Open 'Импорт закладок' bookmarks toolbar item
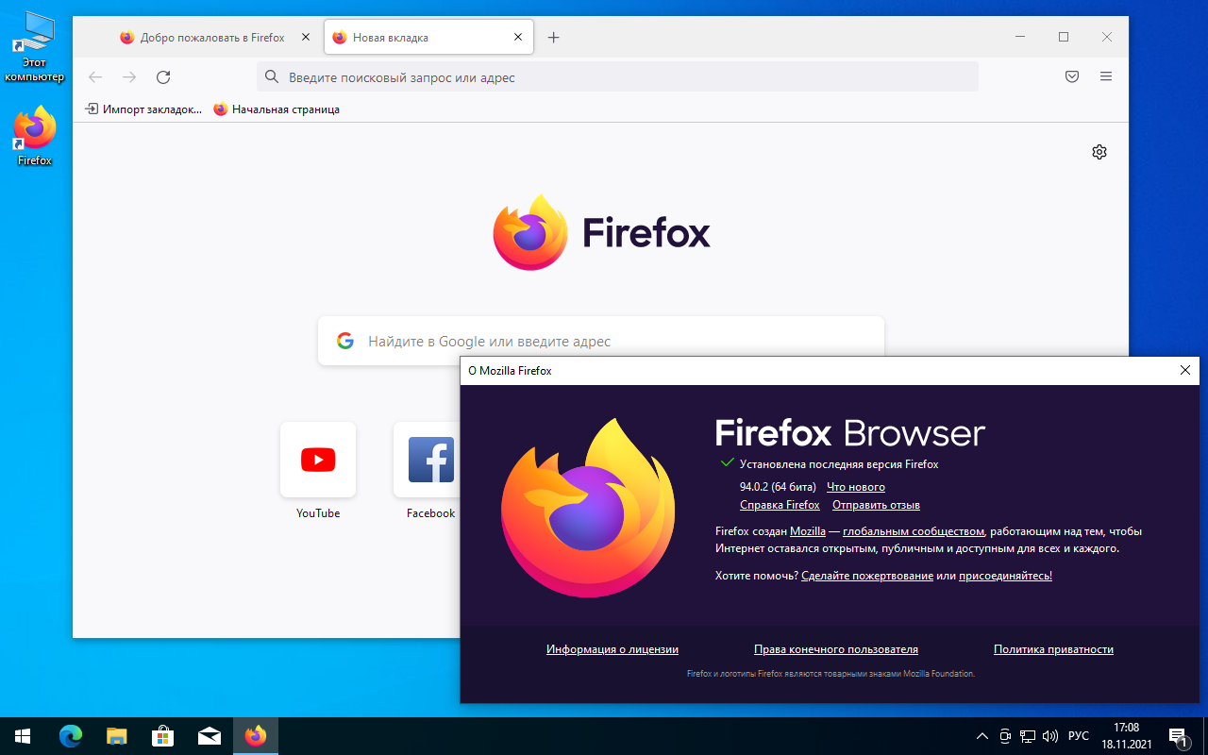The height and width of the screenshot is (755, 1208). (x=143, y=109)
